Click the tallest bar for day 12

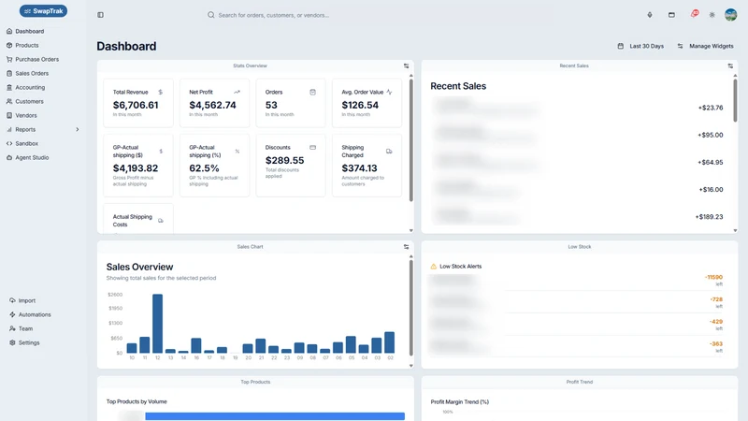click(157, 323)
